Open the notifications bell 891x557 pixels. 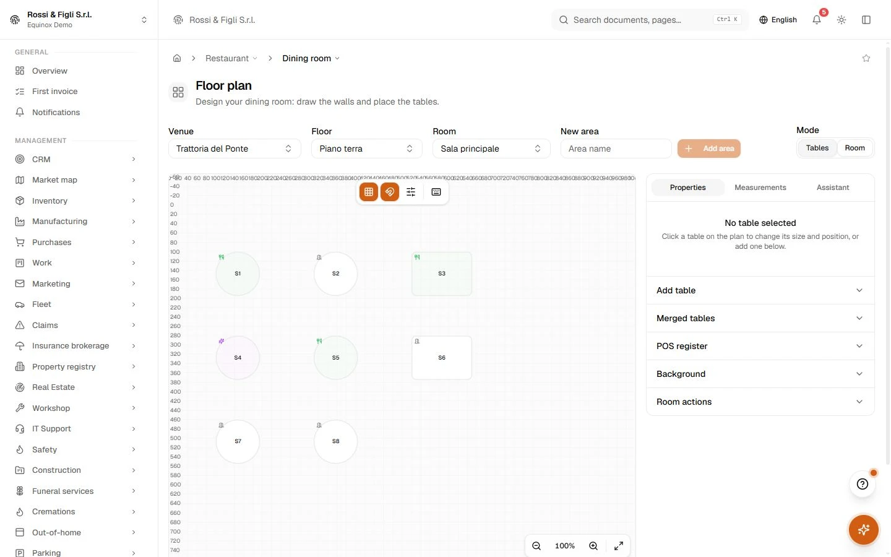[817, 20]
